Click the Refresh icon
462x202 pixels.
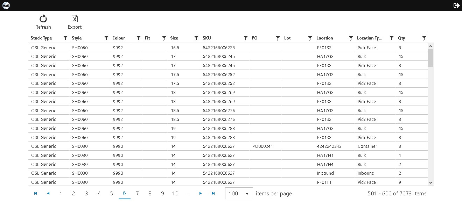tap(43, 19)
